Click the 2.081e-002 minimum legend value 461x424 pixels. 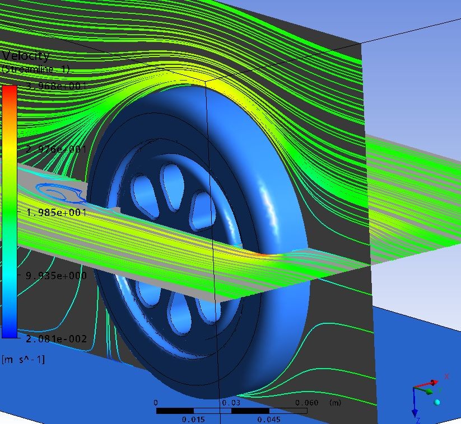point(54,338)
